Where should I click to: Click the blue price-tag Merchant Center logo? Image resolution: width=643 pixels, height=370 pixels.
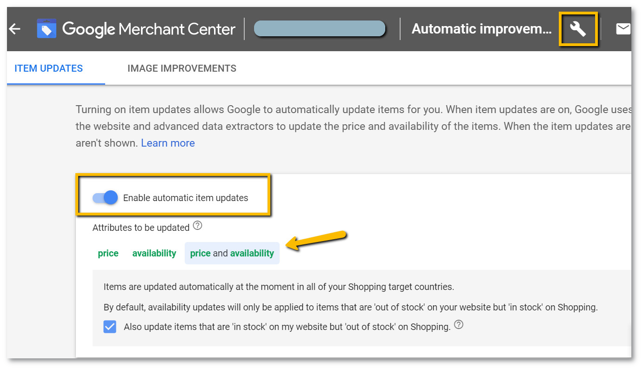pyautogui.click(x=47, y=28)
